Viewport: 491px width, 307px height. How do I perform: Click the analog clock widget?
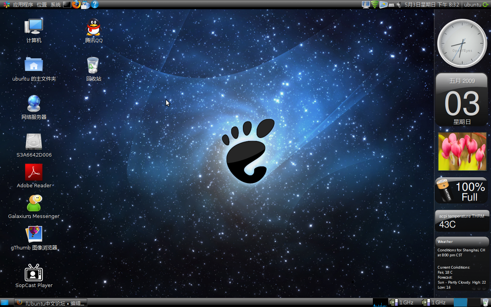(462, 43)
